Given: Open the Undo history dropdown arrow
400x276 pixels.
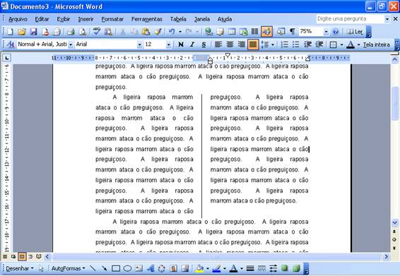Looking at the screenshot, I should click(x=180, y=32).
